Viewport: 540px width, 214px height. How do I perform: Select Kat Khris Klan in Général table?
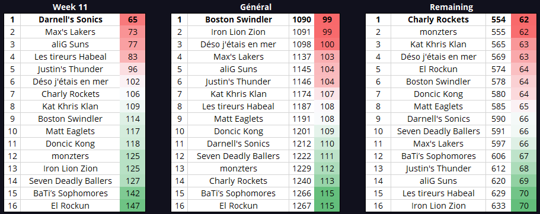coord(238,94)
